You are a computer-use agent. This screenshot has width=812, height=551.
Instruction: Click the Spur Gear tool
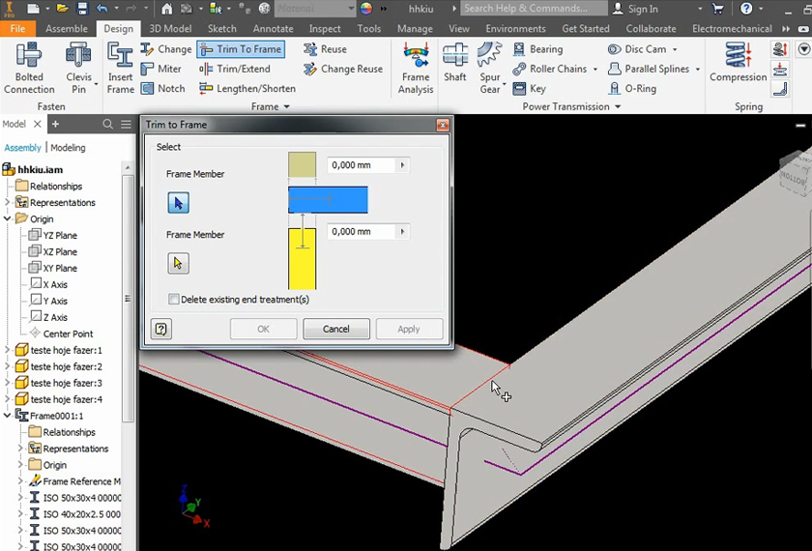[x=490, y=56]
